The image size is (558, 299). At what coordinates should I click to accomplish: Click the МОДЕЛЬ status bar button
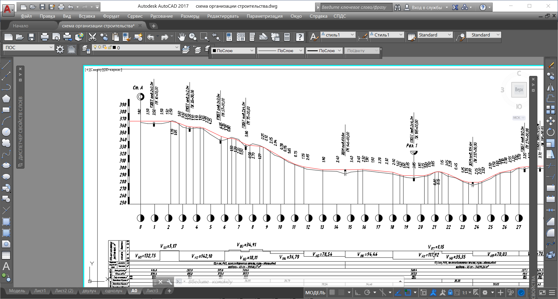[x=315, y=293]
